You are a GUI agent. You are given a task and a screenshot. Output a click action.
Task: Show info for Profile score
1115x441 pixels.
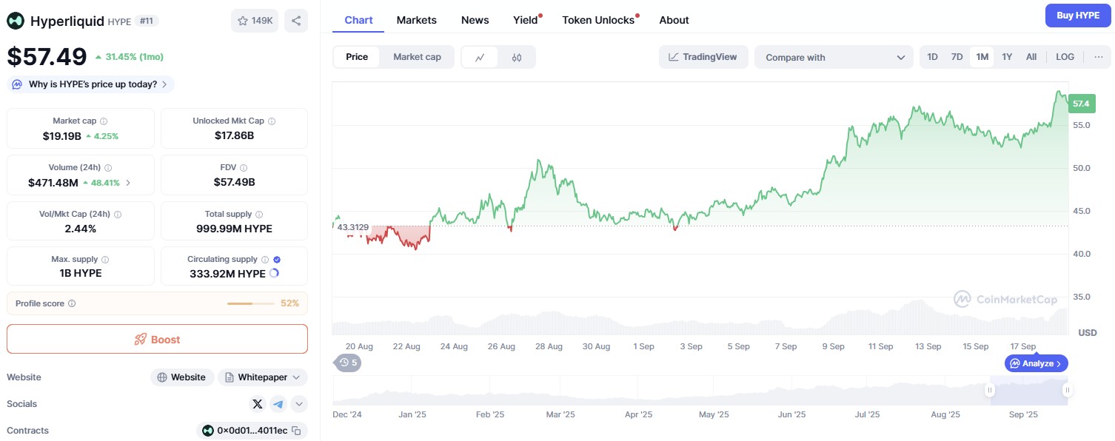click(72, 303)
